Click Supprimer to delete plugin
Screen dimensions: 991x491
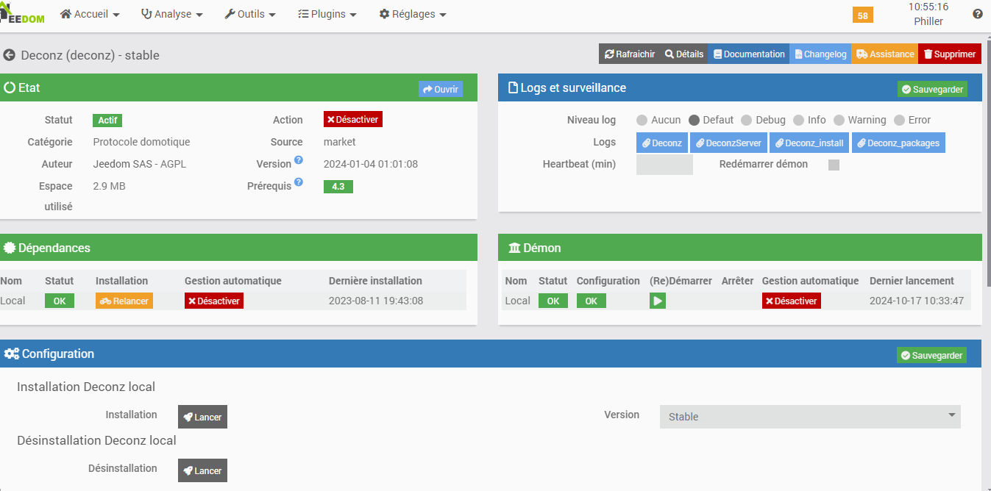[x=950, y=54]
